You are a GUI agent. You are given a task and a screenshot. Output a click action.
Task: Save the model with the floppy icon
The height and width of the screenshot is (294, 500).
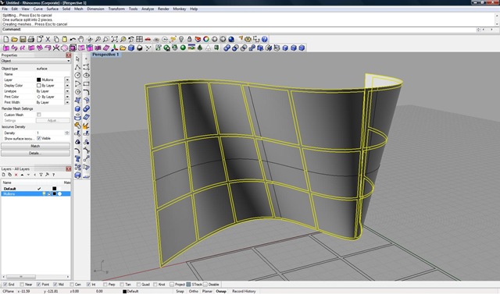[x=23, y=39]
